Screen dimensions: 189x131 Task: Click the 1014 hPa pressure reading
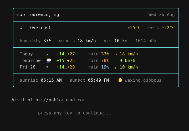(x=146, y=41)
